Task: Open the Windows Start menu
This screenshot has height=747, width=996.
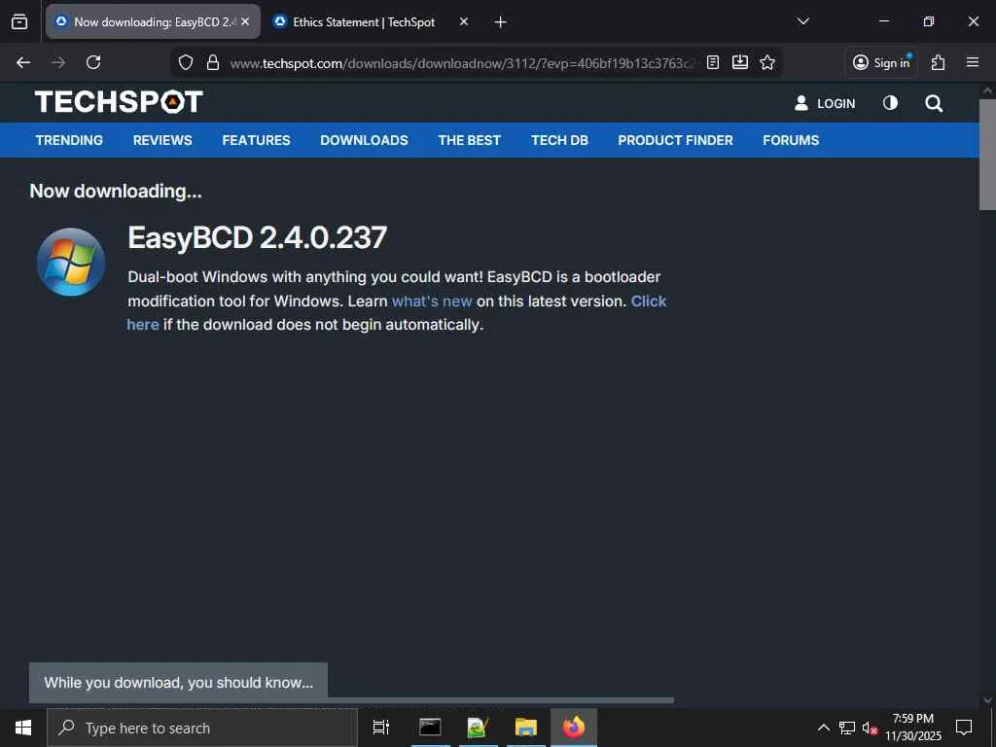Action: point(23,728)
